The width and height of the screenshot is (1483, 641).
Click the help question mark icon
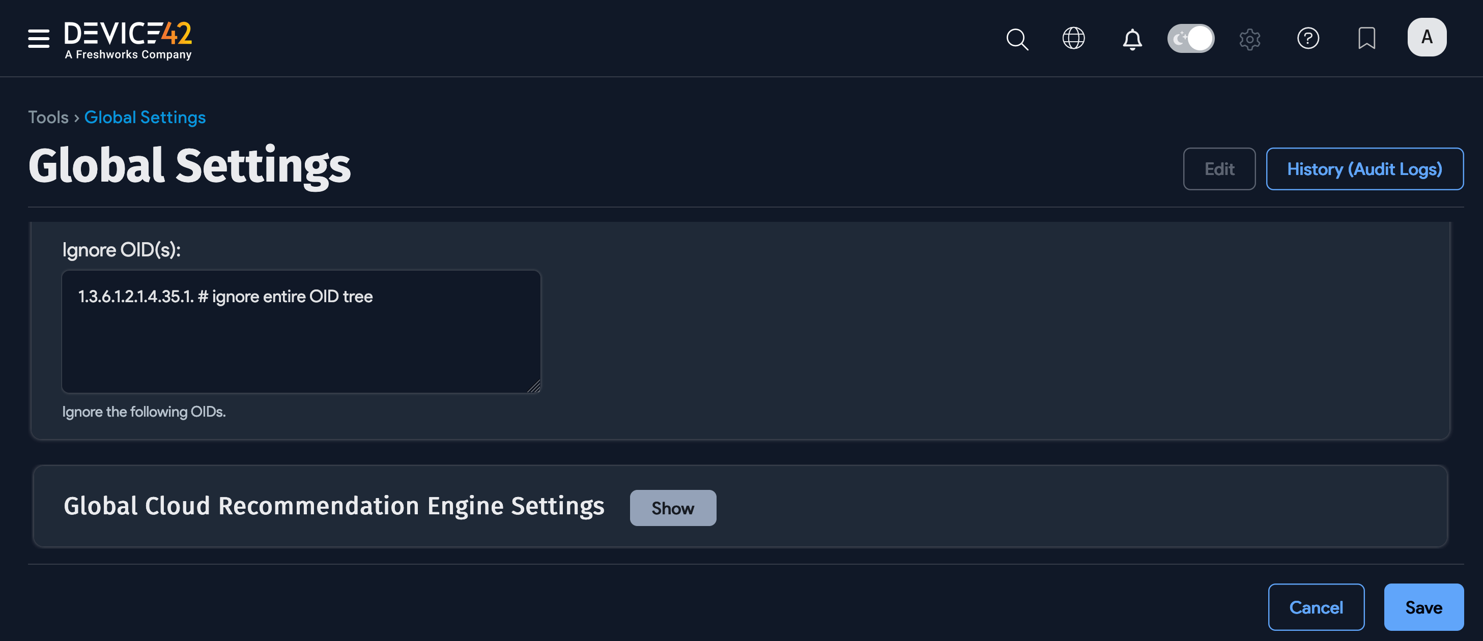(x=1308, y=39)
